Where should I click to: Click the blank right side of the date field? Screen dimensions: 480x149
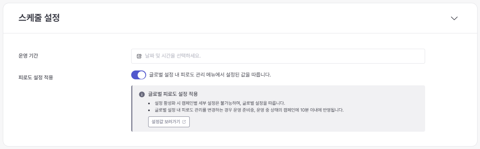tap(337, 56)
